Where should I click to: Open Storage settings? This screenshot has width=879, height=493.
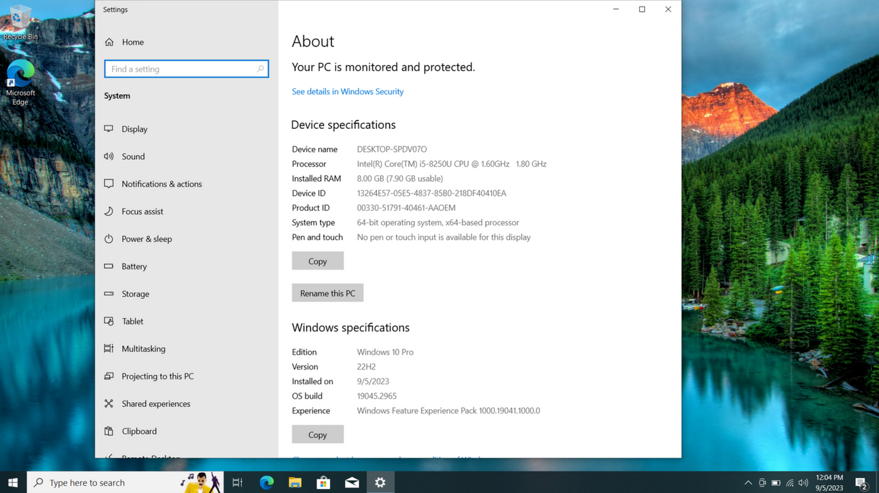[x=135, y=294]
